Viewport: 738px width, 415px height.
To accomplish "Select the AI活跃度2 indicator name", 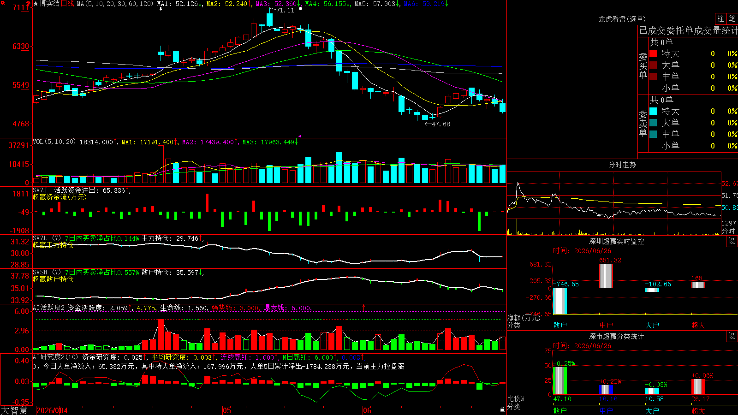I will pyautogui.click(x=49, y=308).
